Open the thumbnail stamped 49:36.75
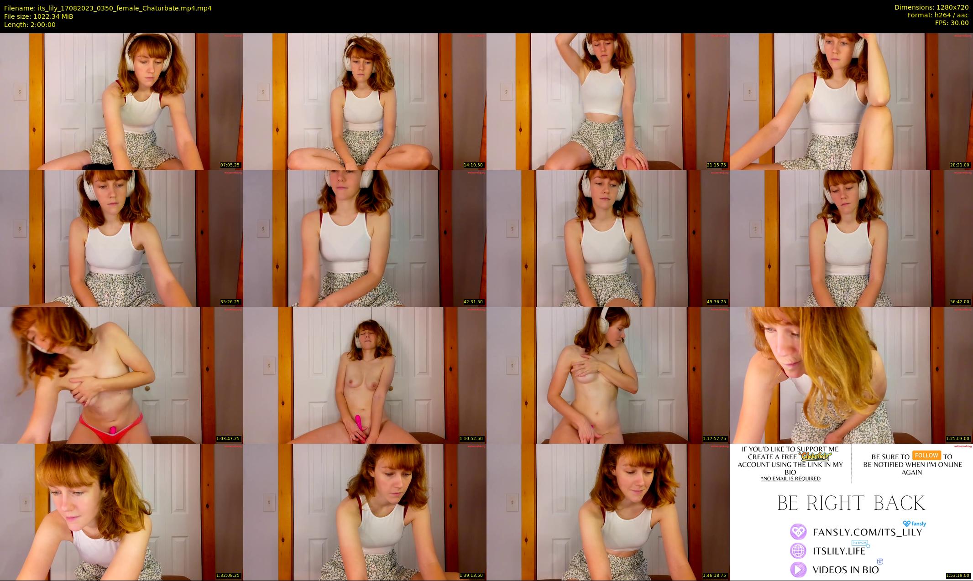This screenshot has height=581, width=973. point(608,238)
